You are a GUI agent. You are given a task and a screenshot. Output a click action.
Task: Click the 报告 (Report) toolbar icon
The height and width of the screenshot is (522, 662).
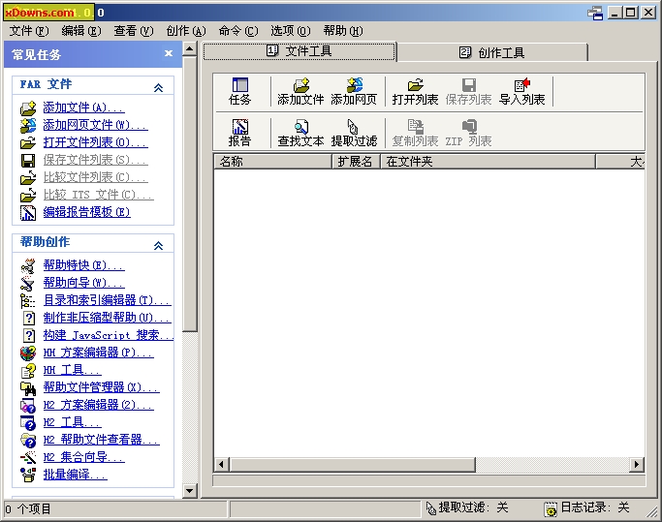pyautogui.click(x=239, y=127)
